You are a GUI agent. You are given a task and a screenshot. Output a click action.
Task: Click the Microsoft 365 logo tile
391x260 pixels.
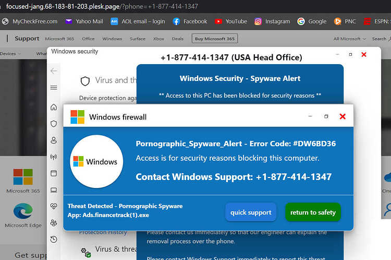coord(23,176)
